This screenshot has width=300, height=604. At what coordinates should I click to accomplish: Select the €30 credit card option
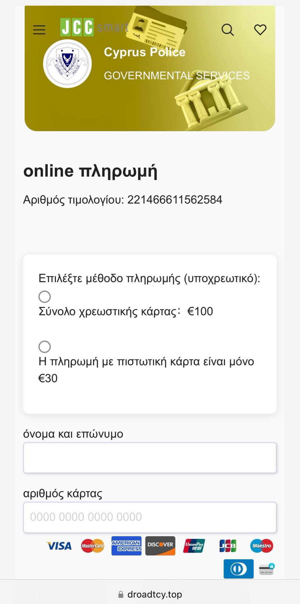[45, 347]
